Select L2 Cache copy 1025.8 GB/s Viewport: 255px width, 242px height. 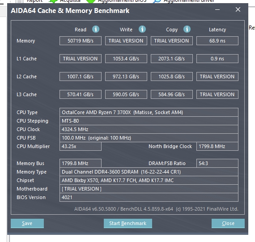[x=172, y=76]
